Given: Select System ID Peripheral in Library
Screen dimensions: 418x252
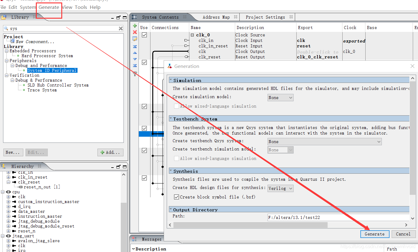Looking at the screenshot, I should click(x=52, y=70).
